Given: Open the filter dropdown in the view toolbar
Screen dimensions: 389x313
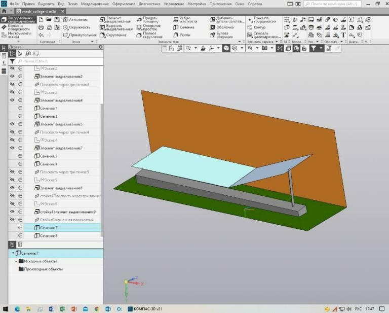Looking at the screenshot, I should 321,48.
